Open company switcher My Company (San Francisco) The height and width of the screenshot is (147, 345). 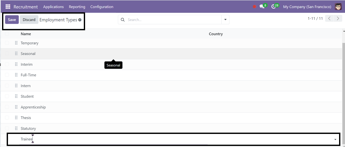click(307, 7)
